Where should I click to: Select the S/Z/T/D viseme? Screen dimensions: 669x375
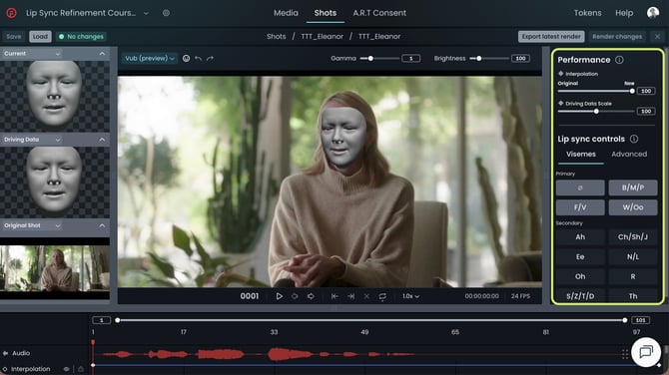point(580,296)
